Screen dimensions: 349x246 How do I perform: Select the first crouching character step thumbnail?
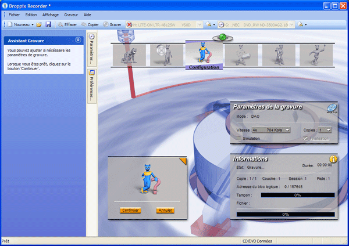point(129,55)
